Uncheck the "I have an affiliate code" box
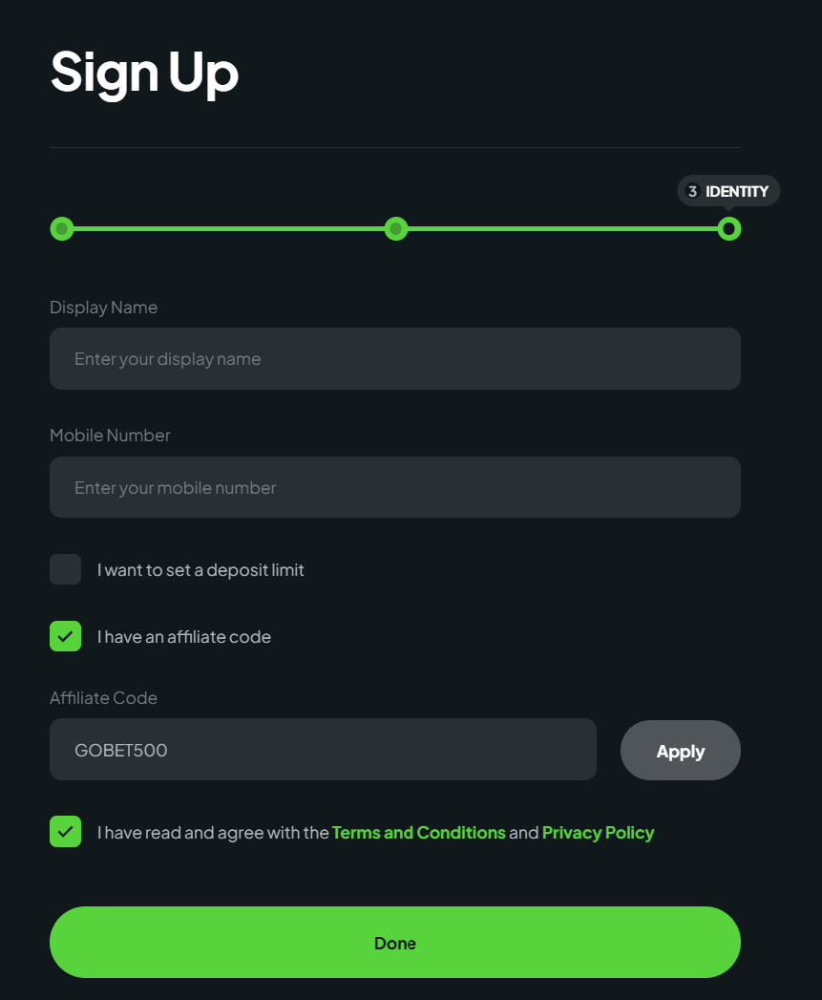 click(x=66, y=636)
